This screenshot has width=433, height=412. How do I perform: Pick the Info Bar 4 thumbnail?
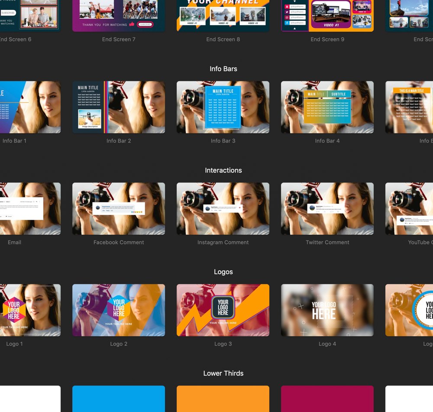tap(327, 107)
